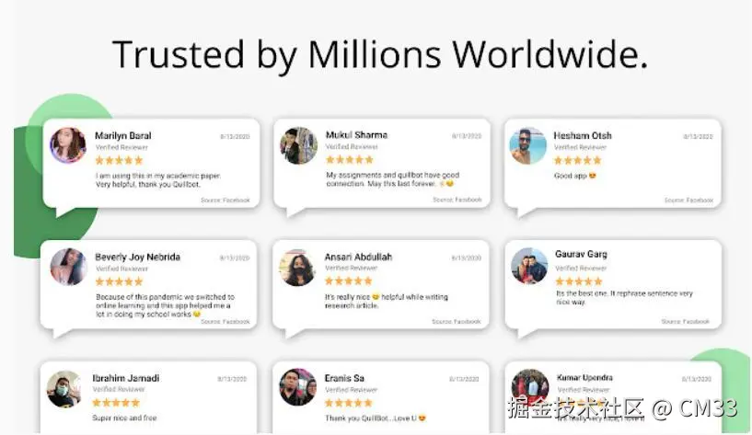Screen dimensions: 752x435
Task: Click the star rating on Hesham Otsh's review
Action: [577, 161]
